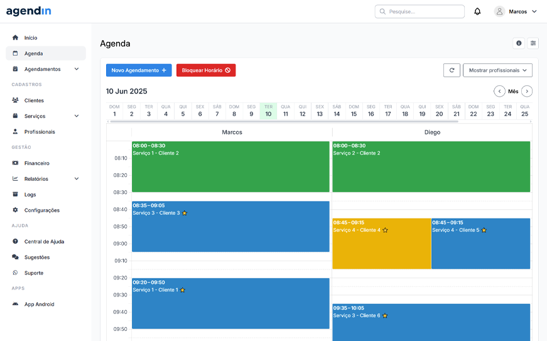This screenshot has height=341, width=547.
Task: Click the agendin logo
Action: tap(29, 11)
